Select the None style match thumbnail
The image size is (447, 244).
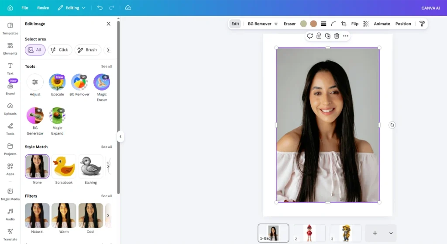coord(37,166)
